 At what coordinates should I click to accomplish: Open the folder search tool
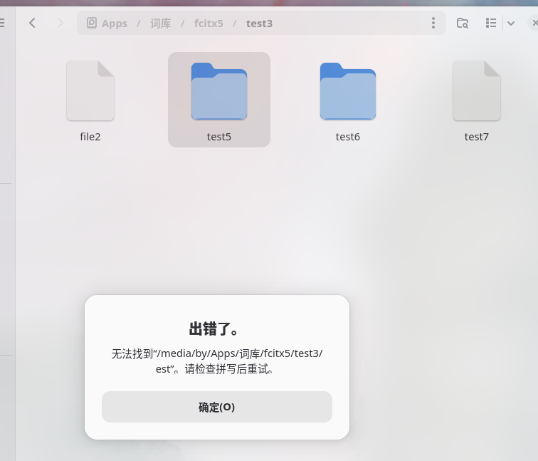[x=462, y=23]
